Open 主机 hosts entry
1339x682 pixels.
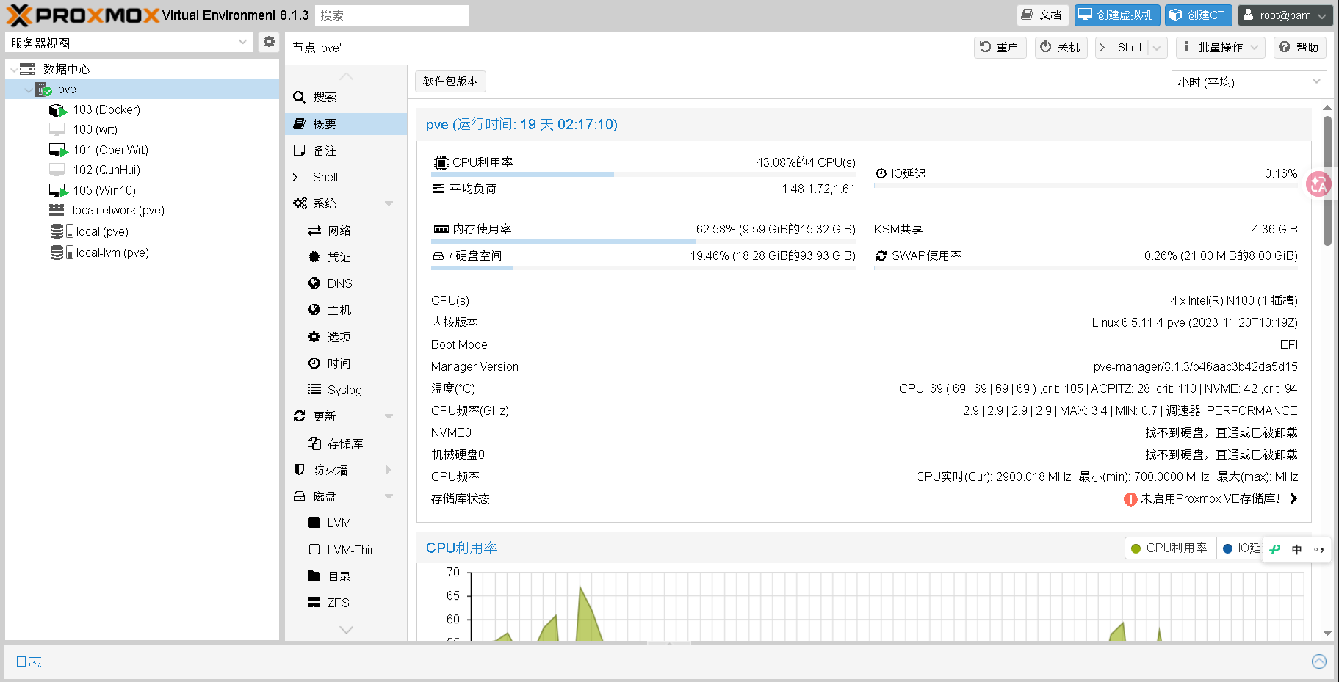click(x=345, y=310)
